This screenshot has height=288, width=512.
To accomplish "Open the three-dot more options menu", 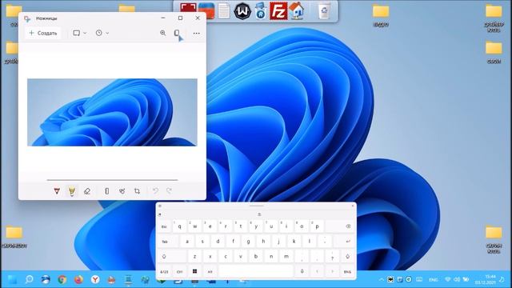I will click(196, 33).
